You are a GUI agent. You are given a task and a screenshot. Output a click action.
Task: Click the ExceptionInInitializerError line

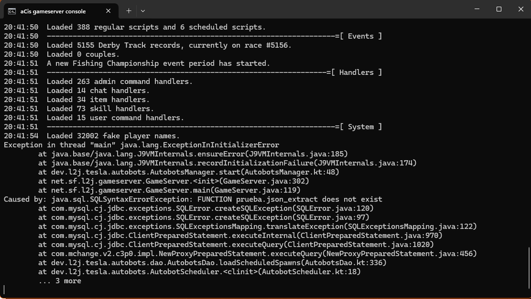click(141, 145)
